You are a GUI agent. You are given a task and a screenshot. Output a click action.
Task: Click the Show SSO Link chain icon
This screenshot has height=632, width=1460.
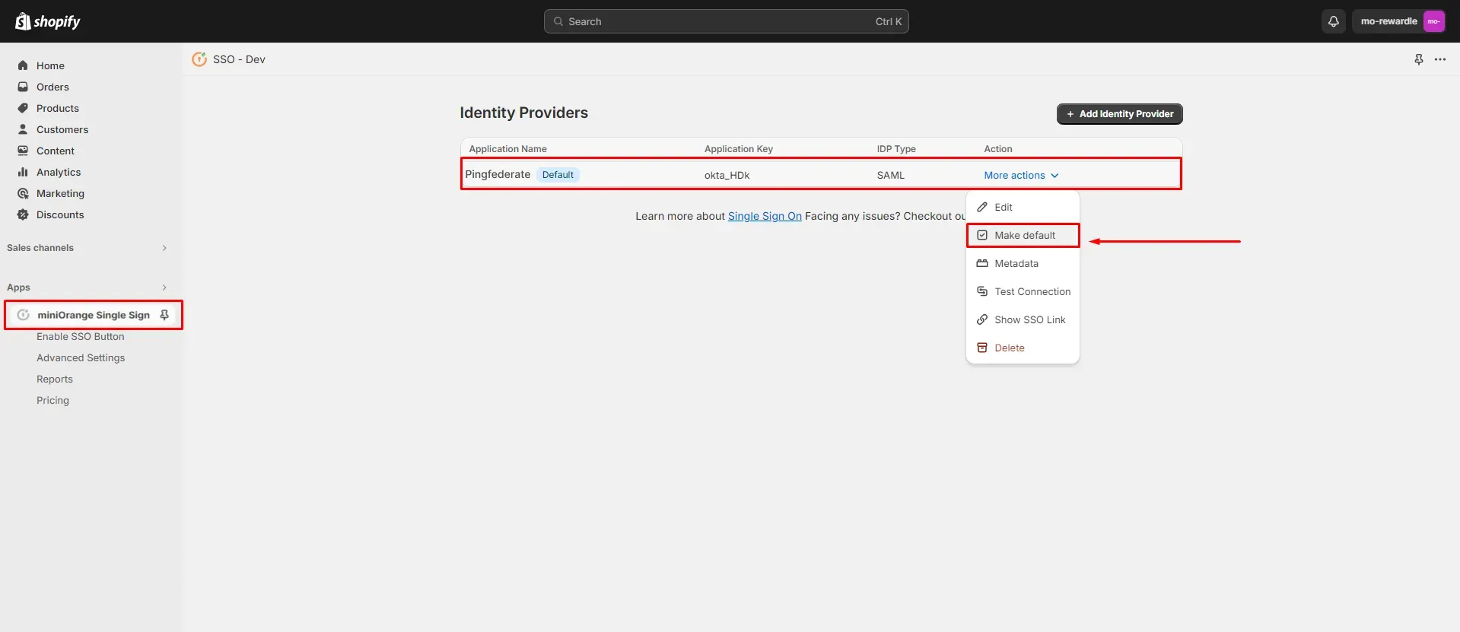tap(982, 319)
